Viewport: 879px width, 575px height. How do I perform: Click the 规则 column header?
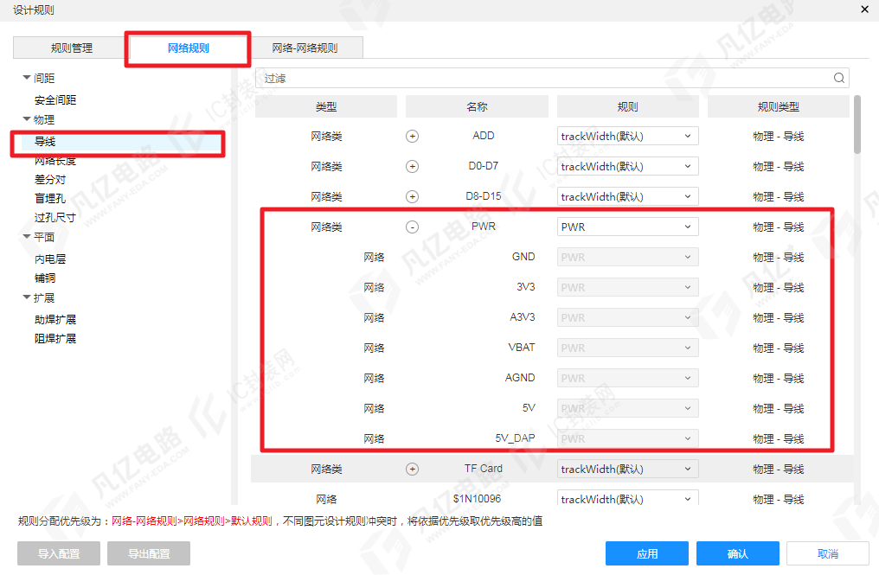click(x=628, y=106)
